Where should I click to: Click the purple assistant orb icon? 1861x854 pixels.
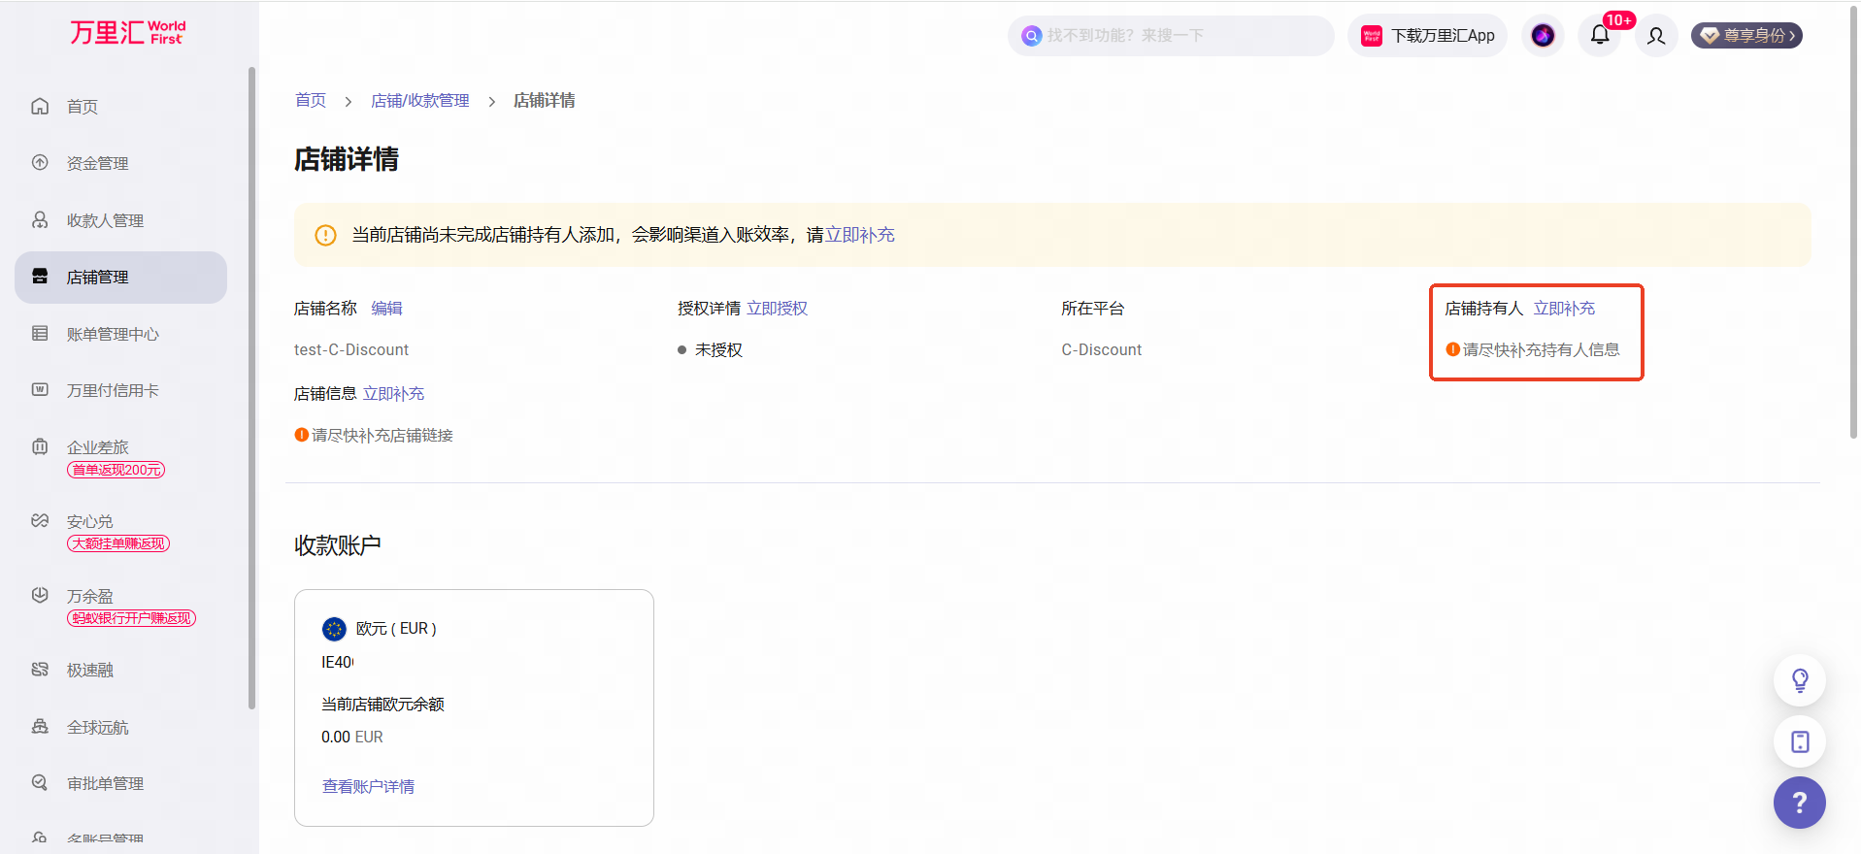(x=1543, y=36)
